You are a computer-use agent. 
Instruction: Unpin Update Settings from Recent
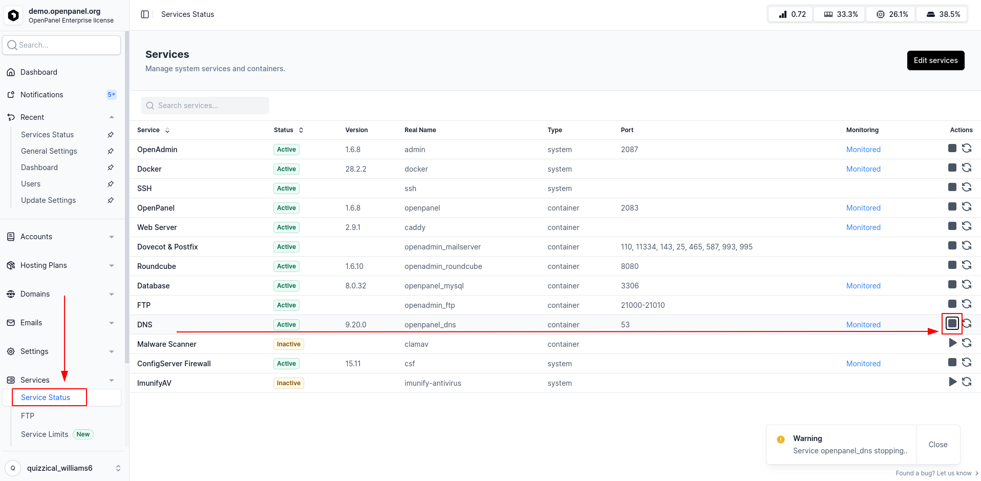click(111, 200)
